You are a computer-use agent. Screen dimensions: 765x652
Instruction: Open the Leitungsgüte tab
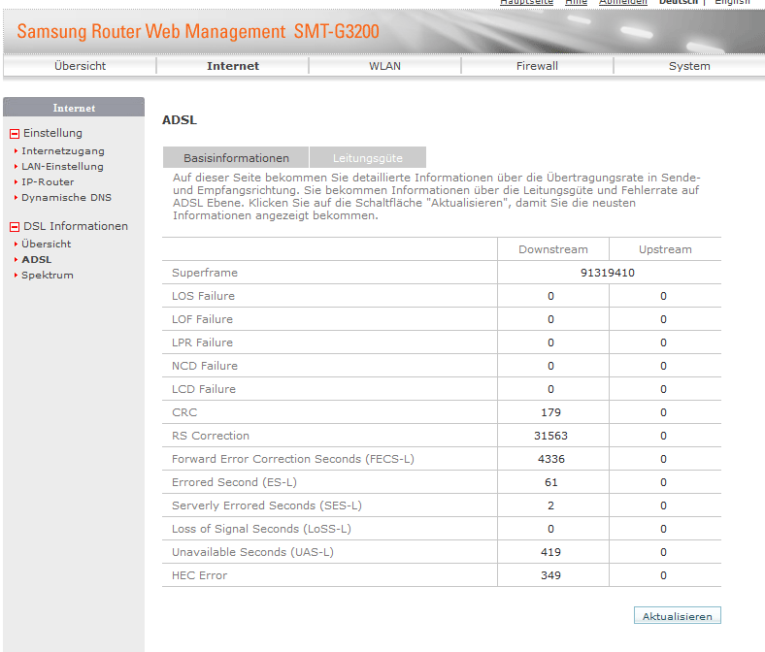tap(367, 158)
